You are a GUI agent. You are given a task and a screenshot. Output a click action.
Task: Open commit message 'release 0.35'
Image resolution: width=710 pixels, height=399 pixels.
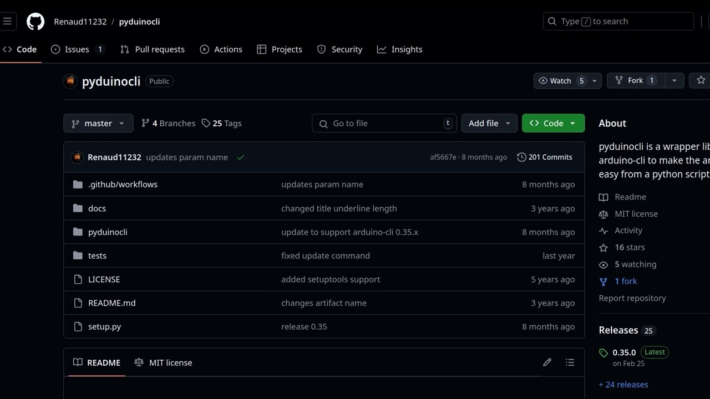point(304,327)
